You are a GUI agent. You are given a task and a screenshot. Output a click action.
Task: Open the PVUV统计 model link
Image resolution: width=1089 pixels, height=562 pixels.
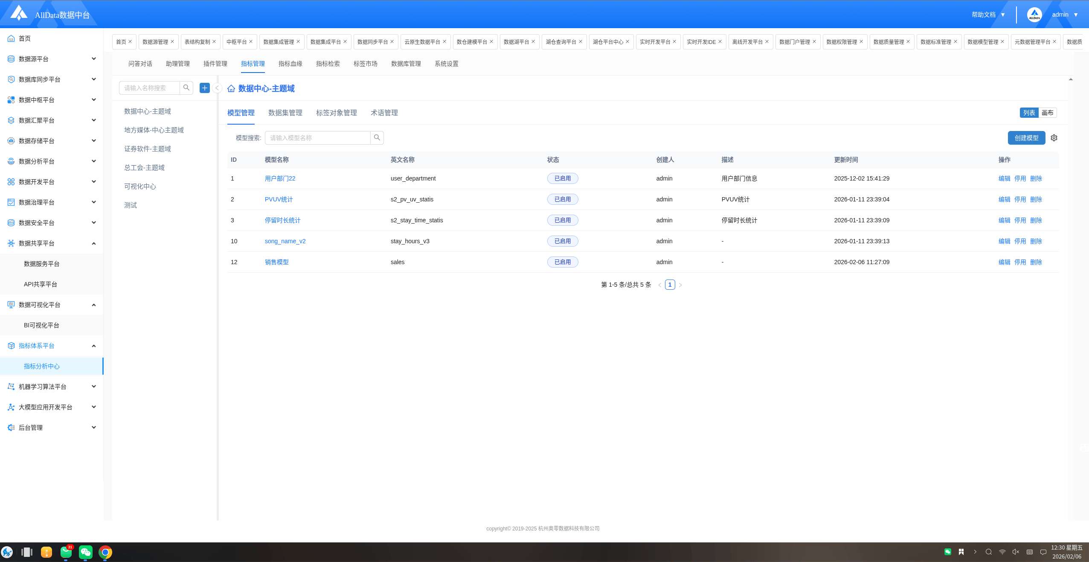(279, 200)
